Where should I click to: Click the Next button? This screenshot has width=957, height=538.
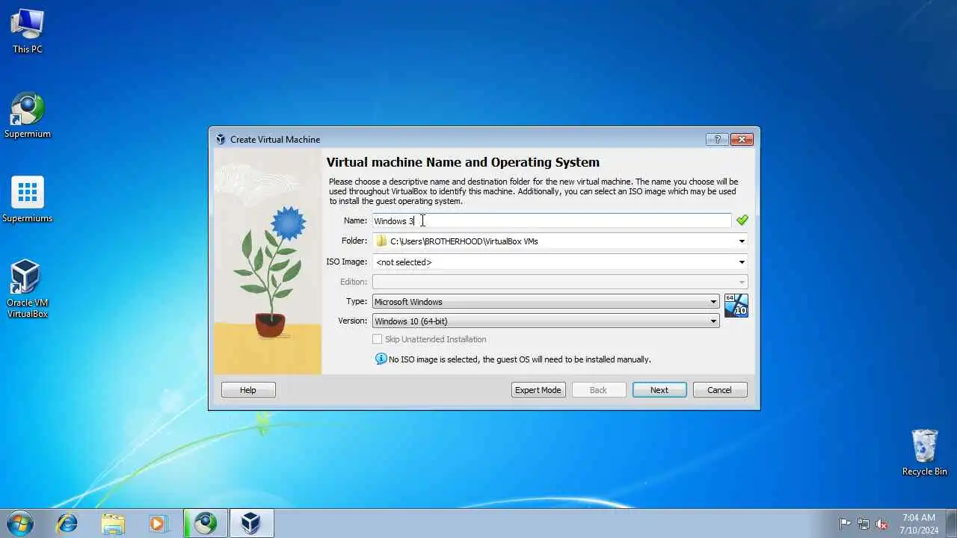point(659,390)
